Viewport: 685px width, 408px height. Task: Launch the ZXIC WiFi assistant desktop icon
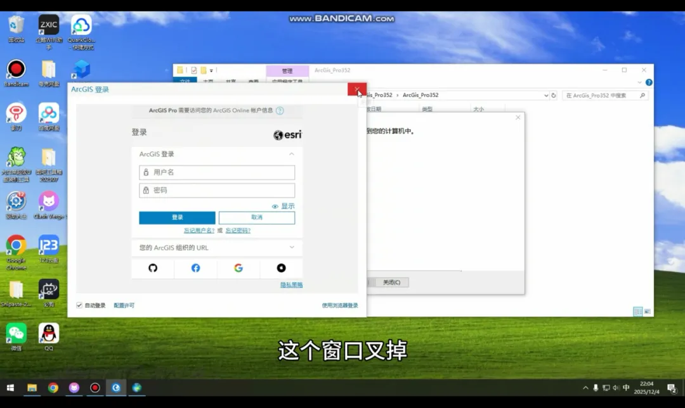(x=48, y=32)
